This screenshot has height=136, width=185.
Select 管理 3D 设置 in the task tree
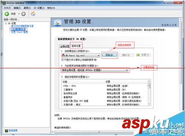(18, 29)
